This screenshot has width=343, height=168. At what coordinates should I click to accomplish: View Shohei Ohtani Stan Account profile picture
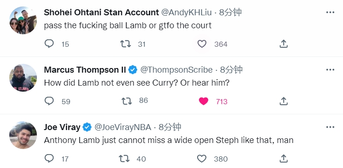pyautogui.click(x=23, y=20)
